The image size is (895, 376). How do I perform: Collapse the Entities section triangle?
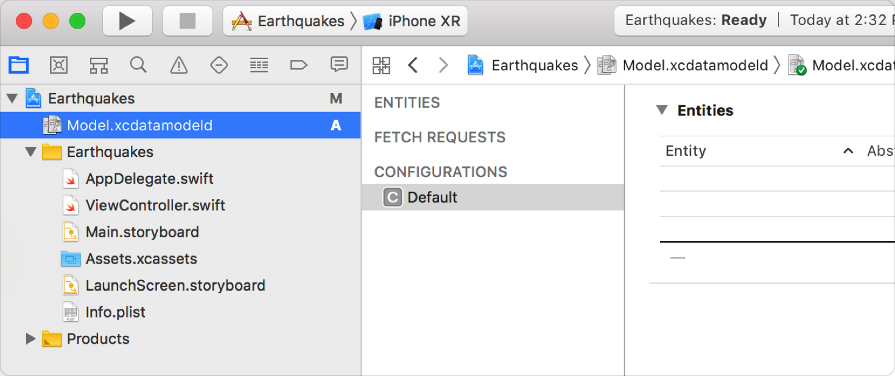[x=662, y=110]
